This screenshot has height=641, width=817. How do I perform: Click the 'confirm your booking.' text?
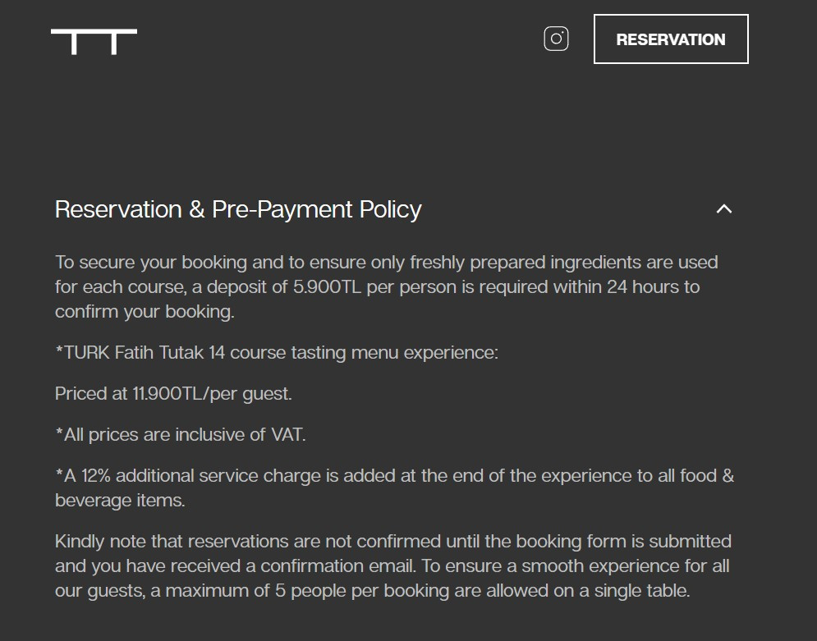point(145,312)
